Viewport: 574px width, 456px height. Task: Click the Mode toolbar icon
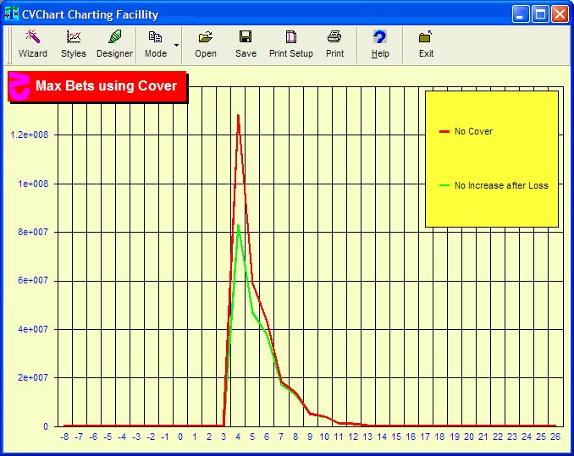click(x=156, y=43)
